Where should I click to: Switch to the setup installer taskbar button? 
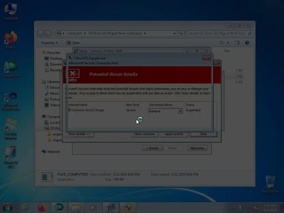[111, 207]
